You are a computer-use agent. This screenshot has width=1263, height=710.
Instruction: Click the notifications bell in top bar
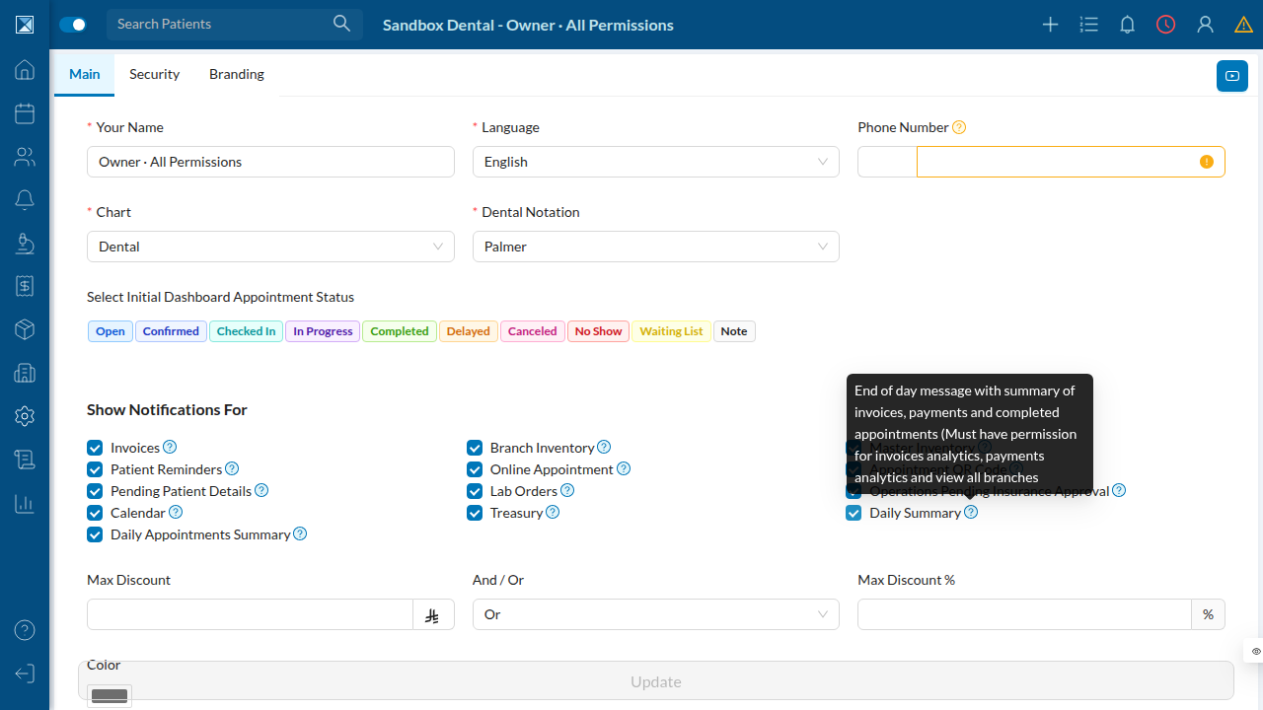(x=1127, y=25)
